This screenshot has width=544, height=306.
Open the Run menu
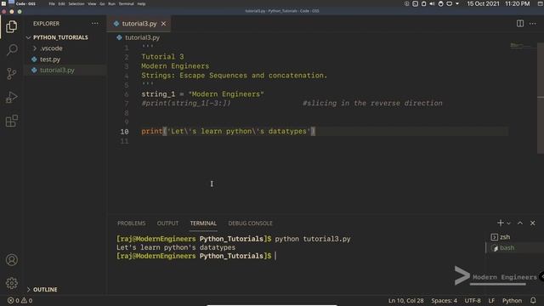pyautogui.click(x=111, y=3)
